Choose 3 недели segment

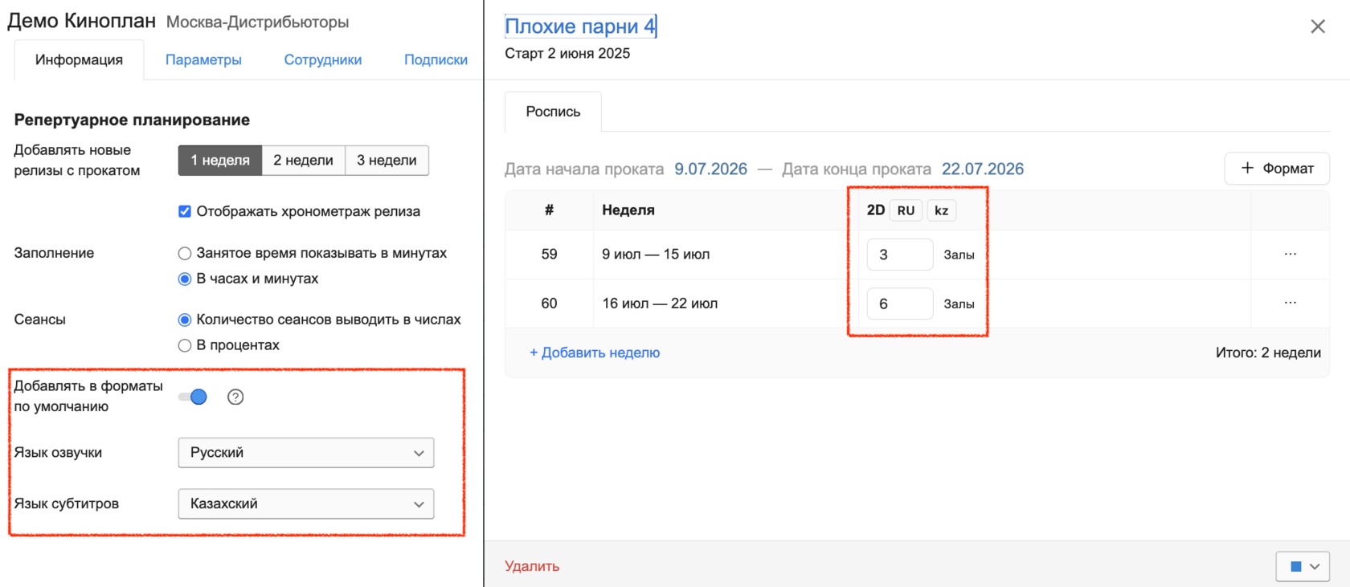[x=387, y=161]
